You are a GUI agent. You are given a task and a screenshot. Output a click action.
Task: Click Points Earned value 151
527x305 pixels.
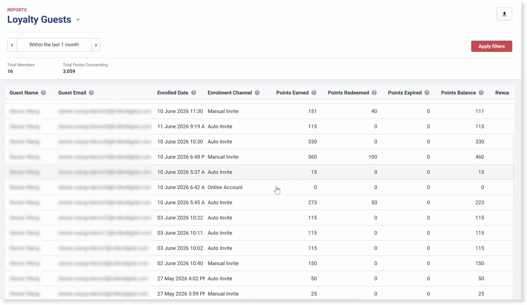[312, 111]
